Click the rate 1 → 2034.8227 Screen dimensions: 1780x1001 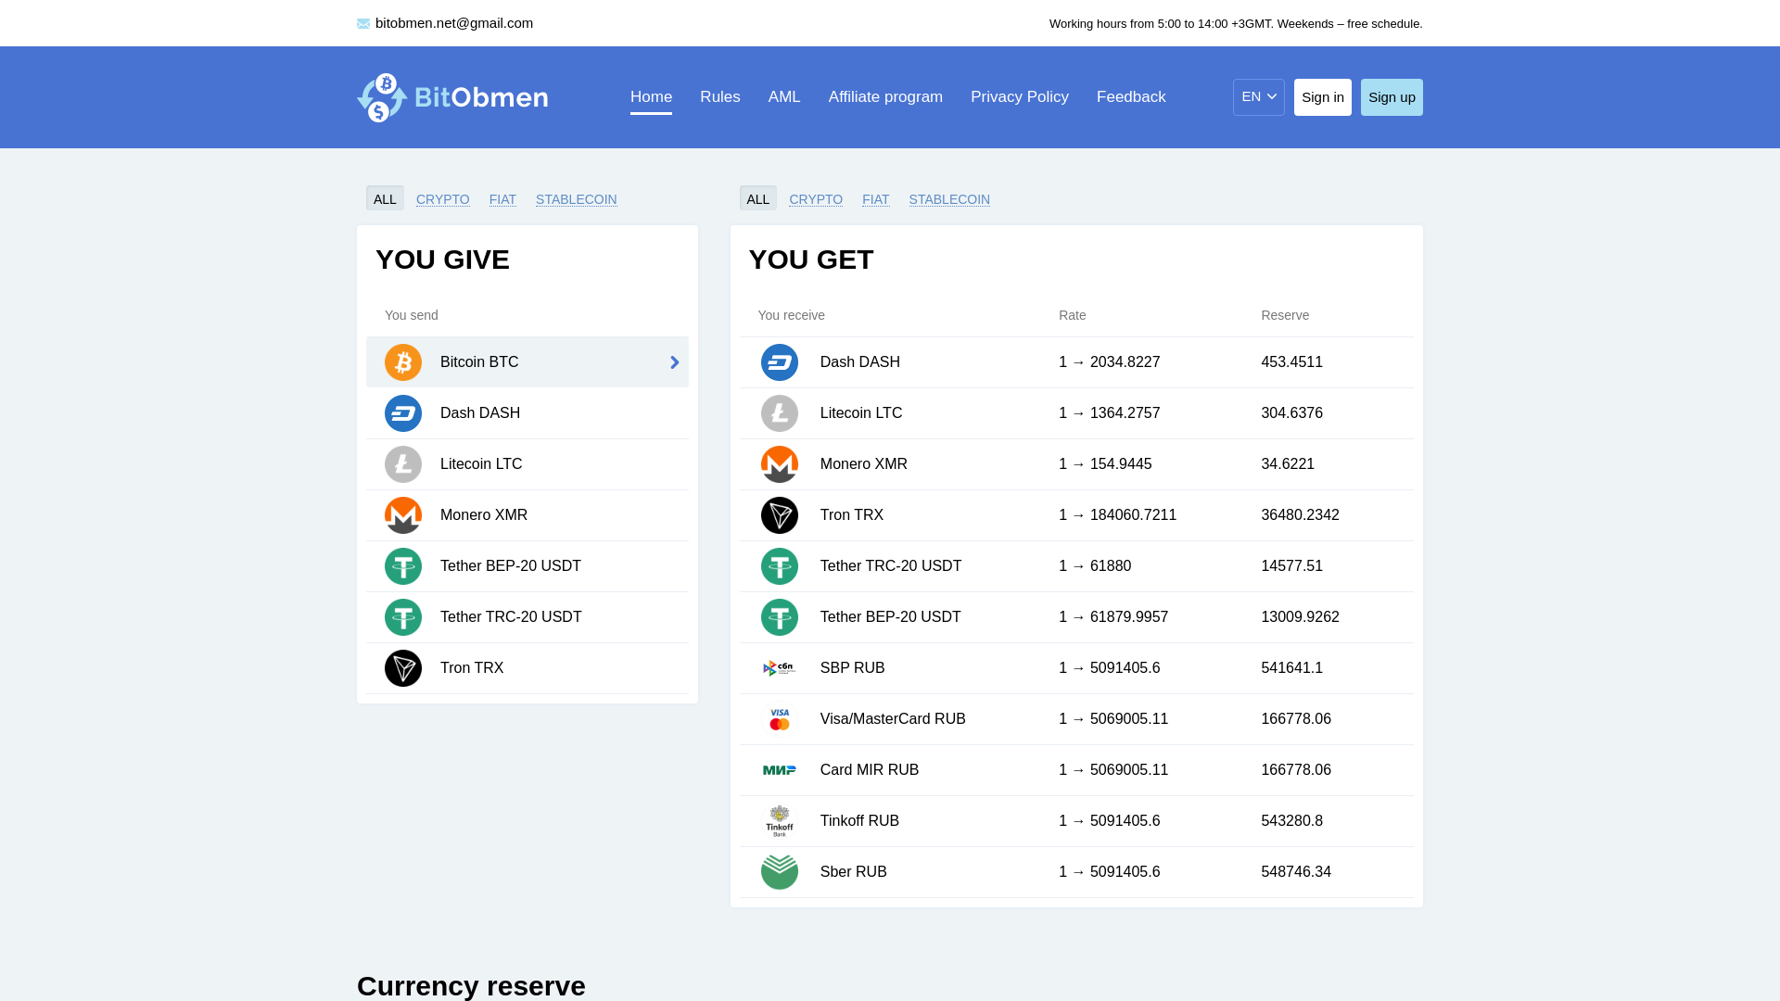[x=1110, y=362]
